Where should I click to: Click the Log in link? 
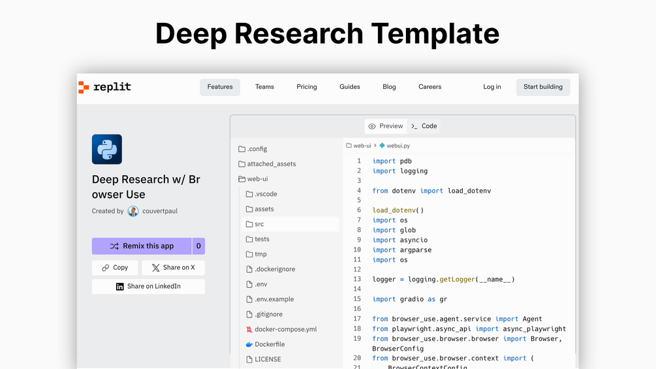(492, 87)
